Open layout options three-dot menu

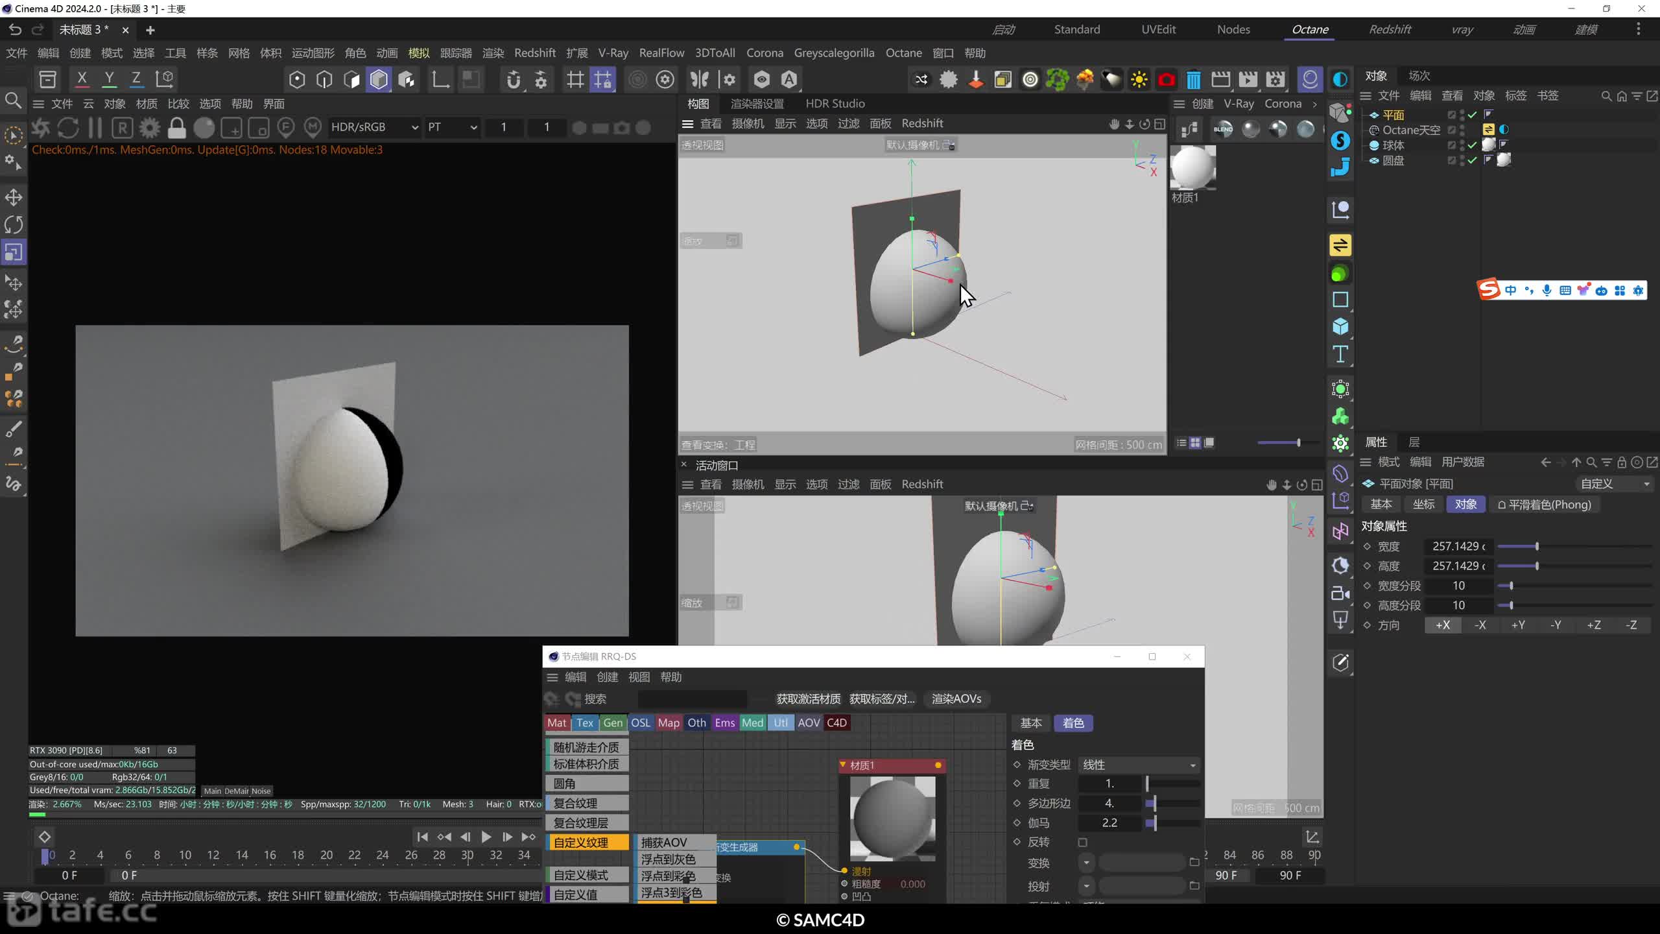1638,29
